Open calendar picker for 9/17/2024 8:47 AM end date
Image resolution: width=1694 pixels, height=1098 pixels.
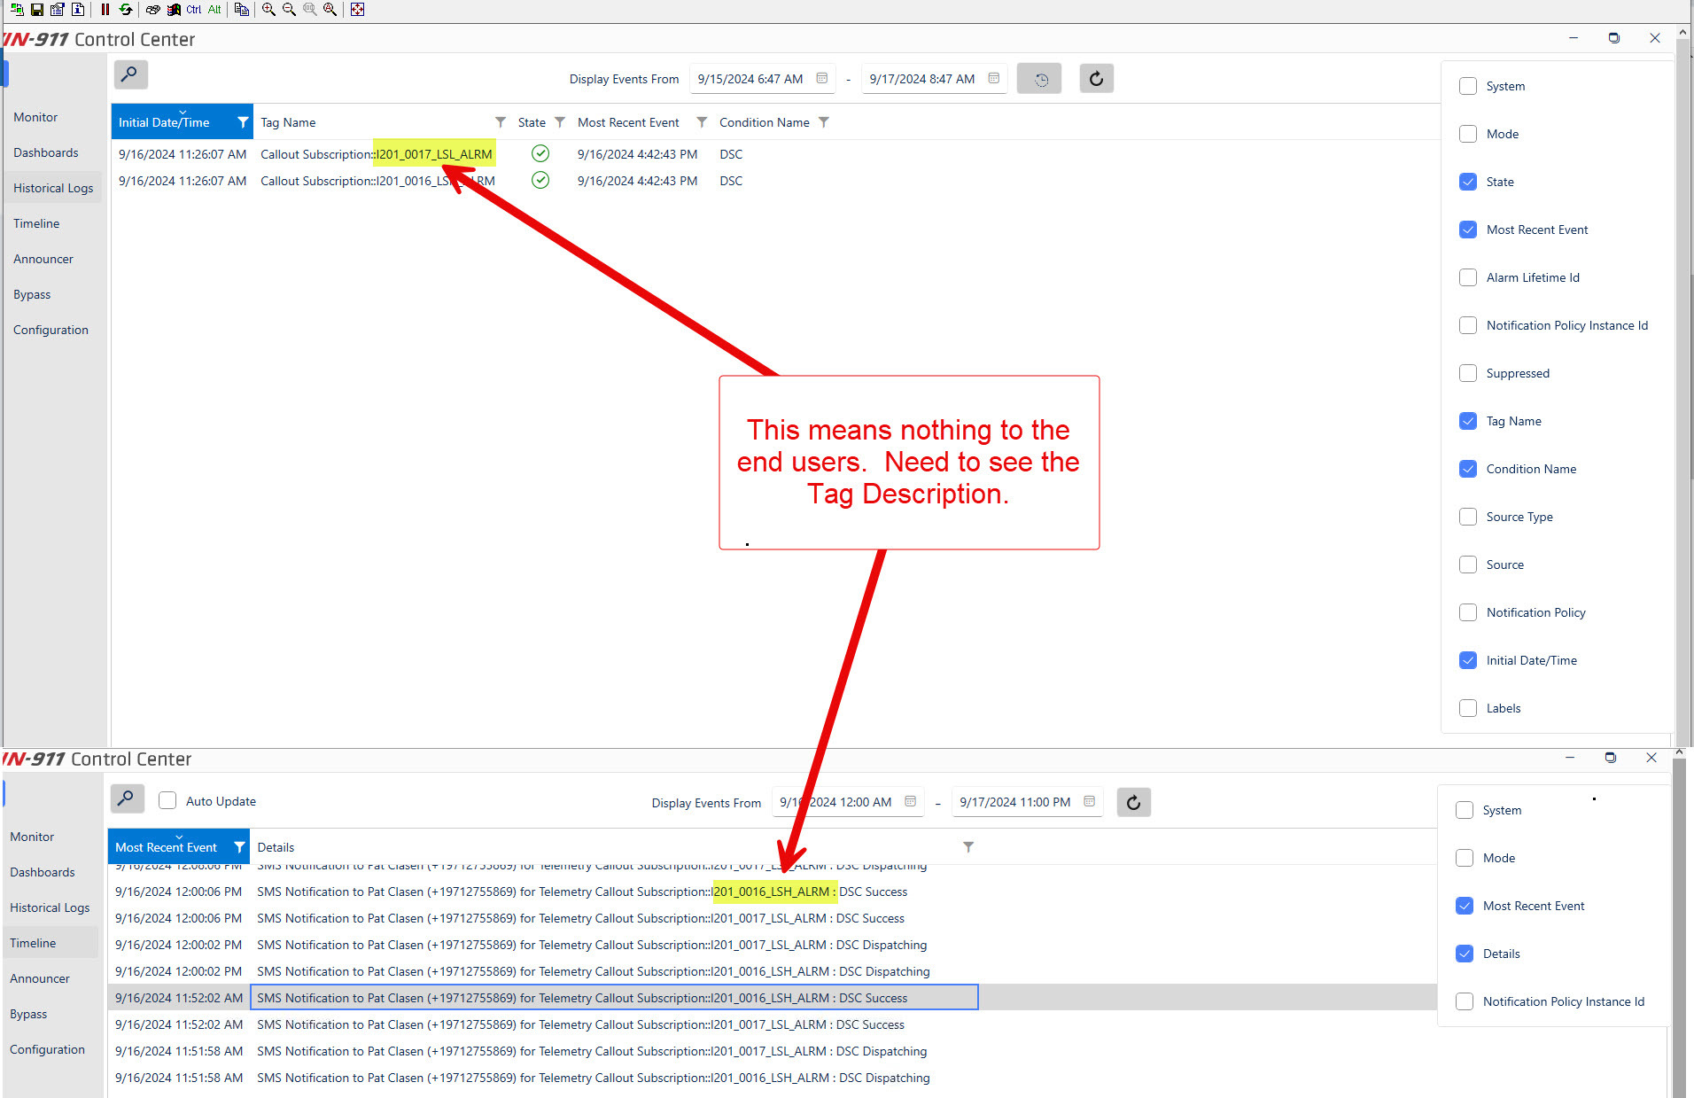coord(993,79)
